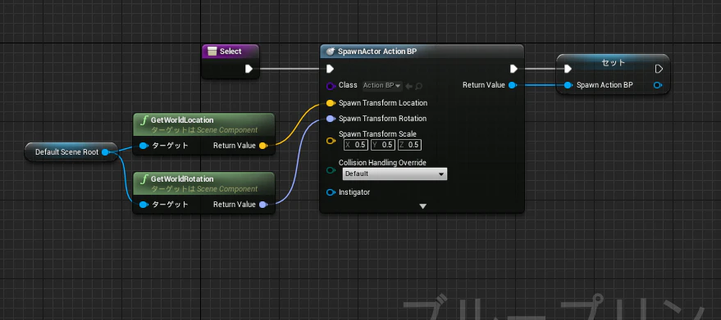Click the Spawn Transform Rotation pin
Viewport: 721px width, 320px height.
pos(331,119)
